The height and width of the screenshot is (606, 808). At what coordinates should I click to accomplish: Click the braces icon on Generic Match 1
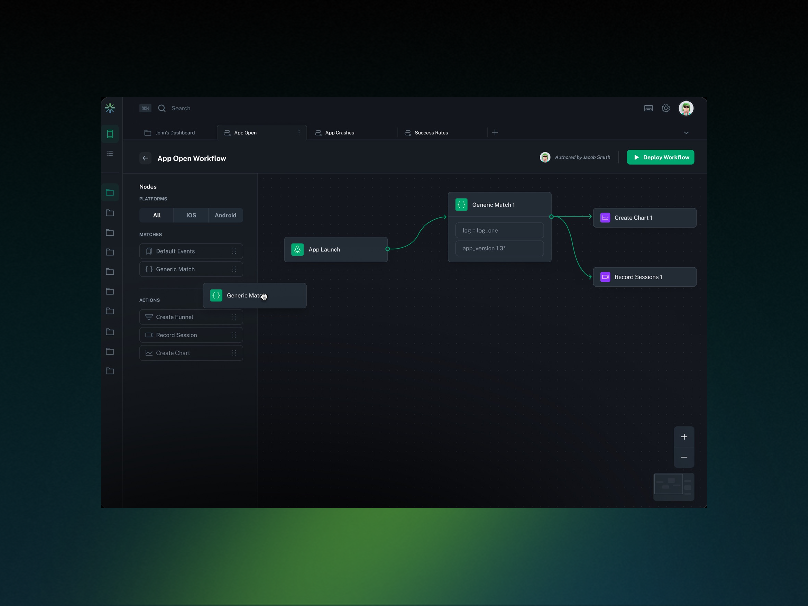tap(461, 205)
